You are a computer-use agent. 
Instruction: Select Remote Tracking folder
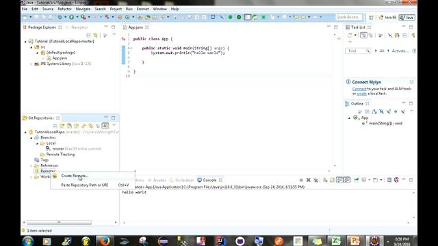pos(57,154)
